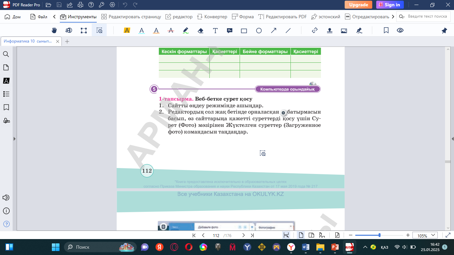Insert an image annotation
Viewport: 454px width, 255px height.
(x=344, y=31)
